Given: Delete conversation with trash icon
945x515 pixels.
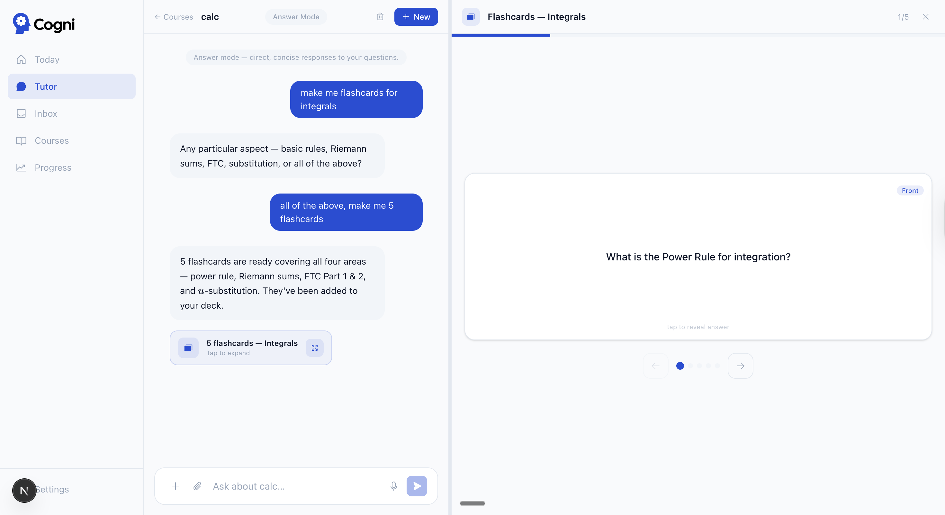Looking at the screenshot, I should click(x=380, y=16).
